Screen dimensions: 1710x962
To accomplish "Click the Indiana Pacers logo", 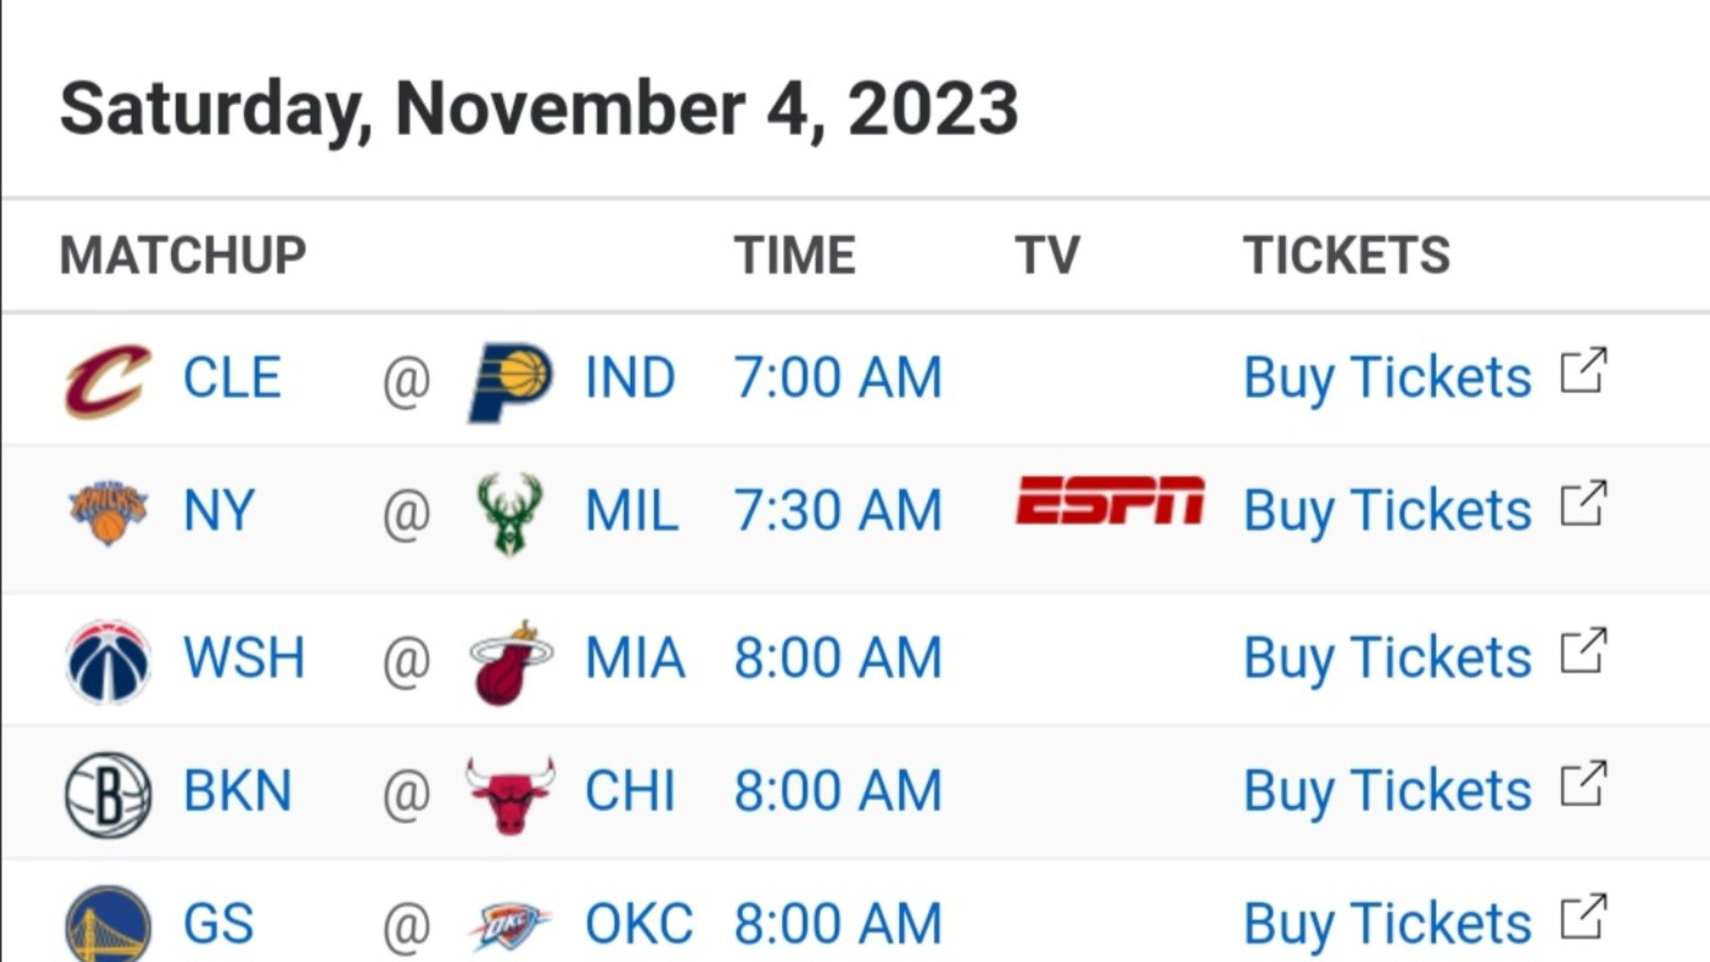I will click(x=510, y=381).
